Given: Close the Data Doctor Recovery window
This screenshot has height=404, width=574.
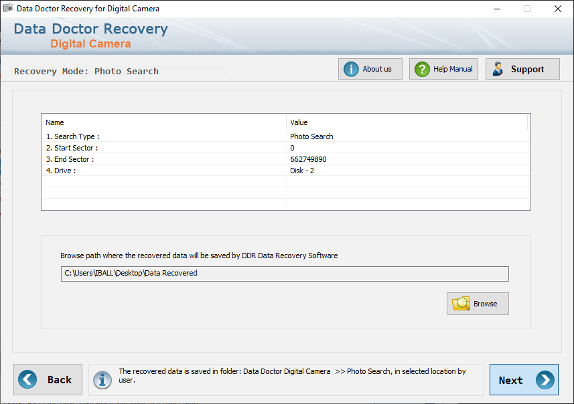Looking at the screenshot, I should pos(557,9).
